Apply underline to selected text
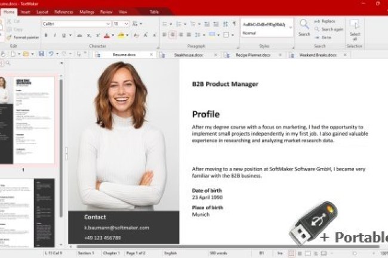Image resolution: width=388 pixels, height=258 pixels. (64, 35)
